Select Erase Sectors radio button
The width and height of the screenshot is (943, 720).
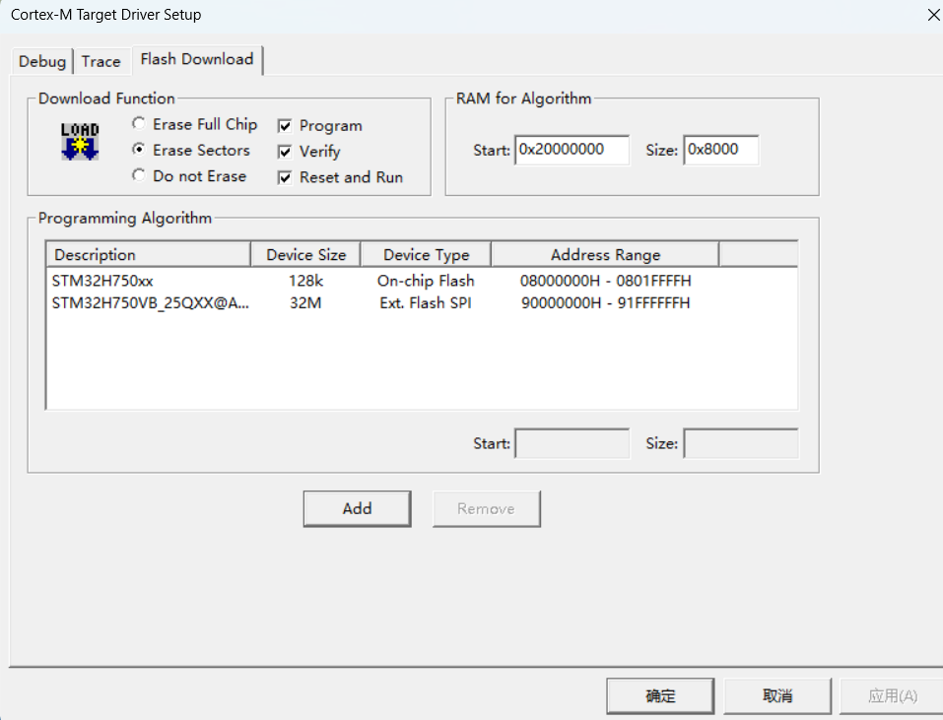(x=138, y=150)
